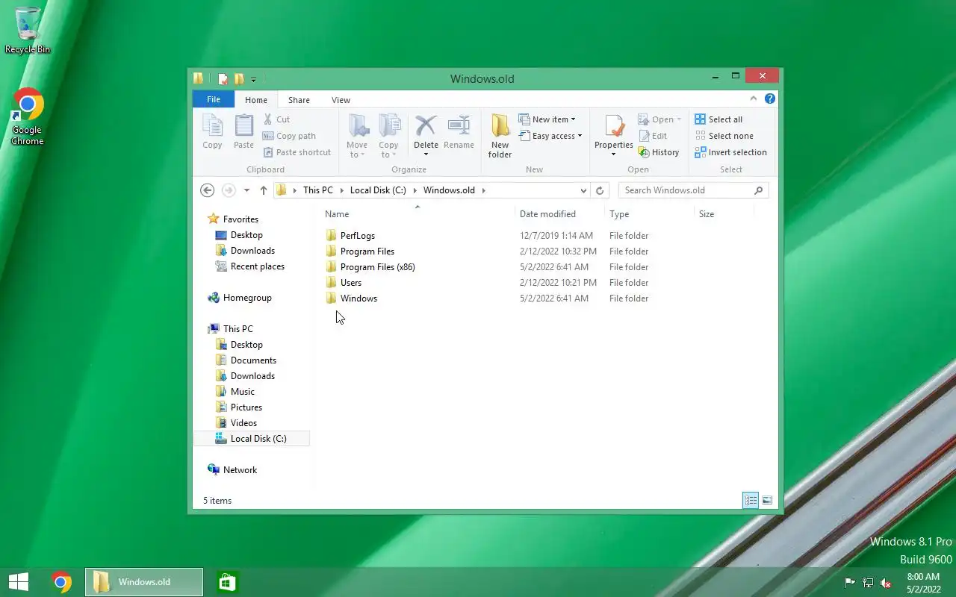Image resolution: width=956 pixels, height=597 pixels.
Task: Switch to Large icons view in status bar
Action: point(767,501)
